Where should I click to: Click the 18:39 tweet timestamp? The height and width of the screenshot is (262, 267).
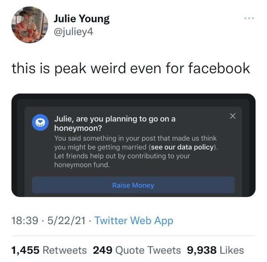click(x=22, y=221)
